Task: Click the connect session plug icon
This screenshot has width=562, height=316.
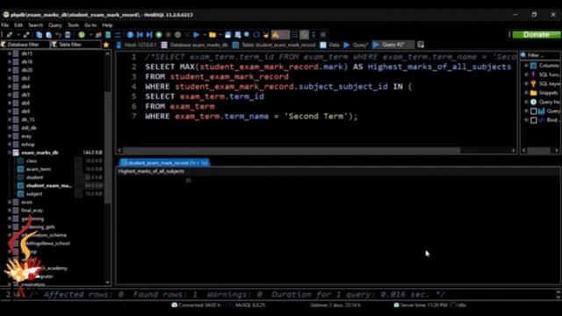Action: (x=10, y=35)
